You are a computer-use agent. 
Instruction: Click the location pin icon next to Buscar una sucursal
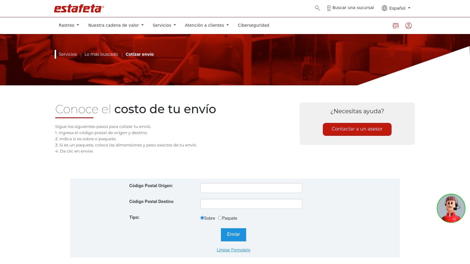pyautogui.click(x=328, y=8)
